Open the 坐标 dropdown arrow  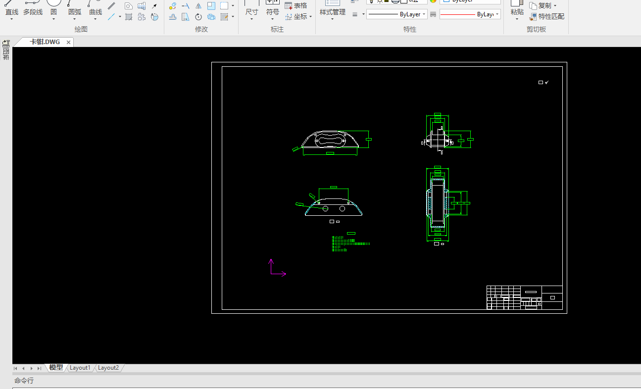tap(311, 17)
